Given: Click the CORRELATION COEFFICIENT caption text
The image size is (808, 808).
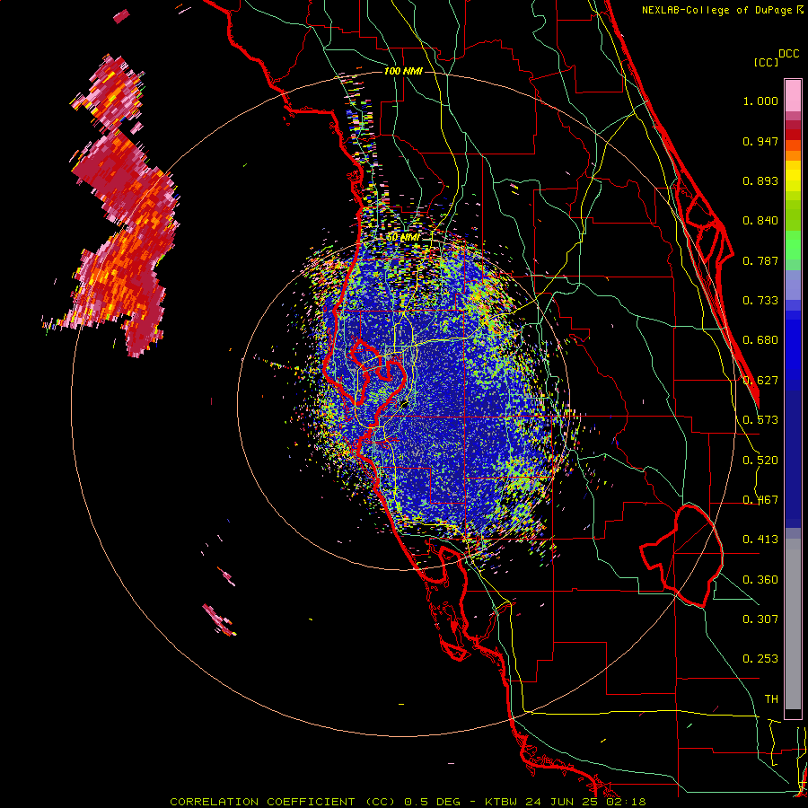Looking at the screenshot, I should 262,802.
